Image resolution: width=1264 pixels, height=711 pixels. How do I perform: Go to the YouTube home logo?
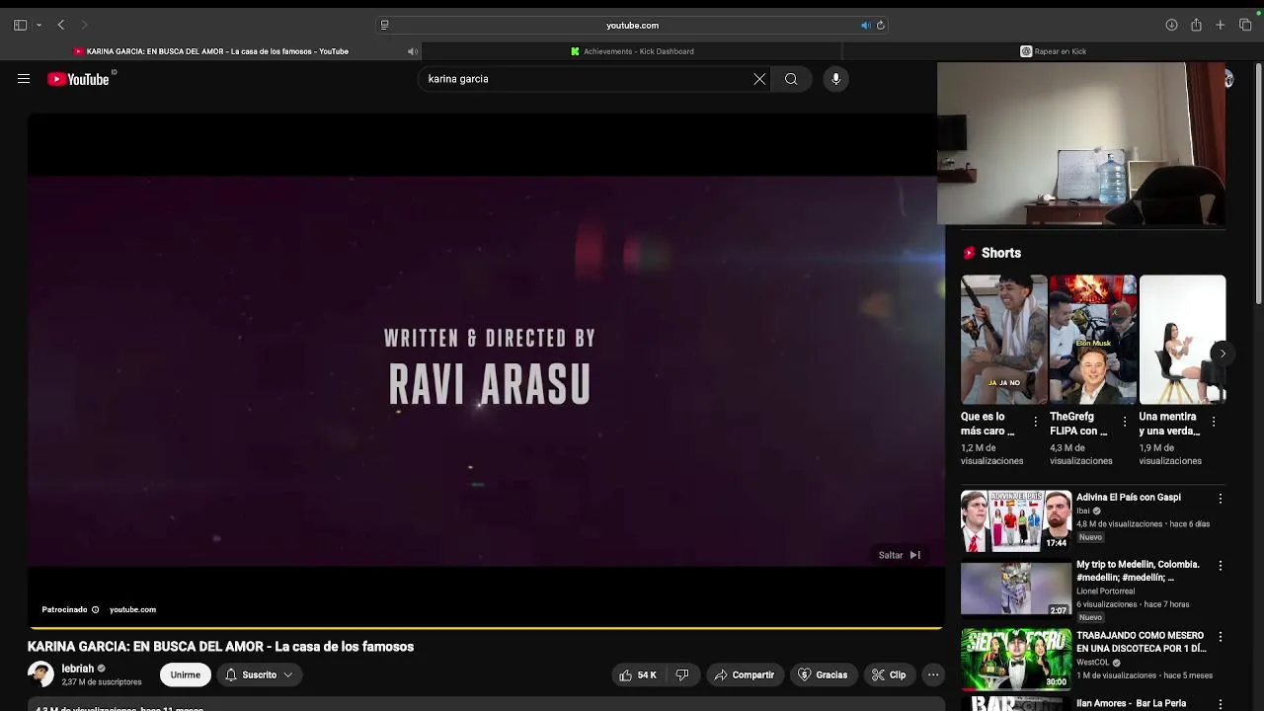[79, 79]
